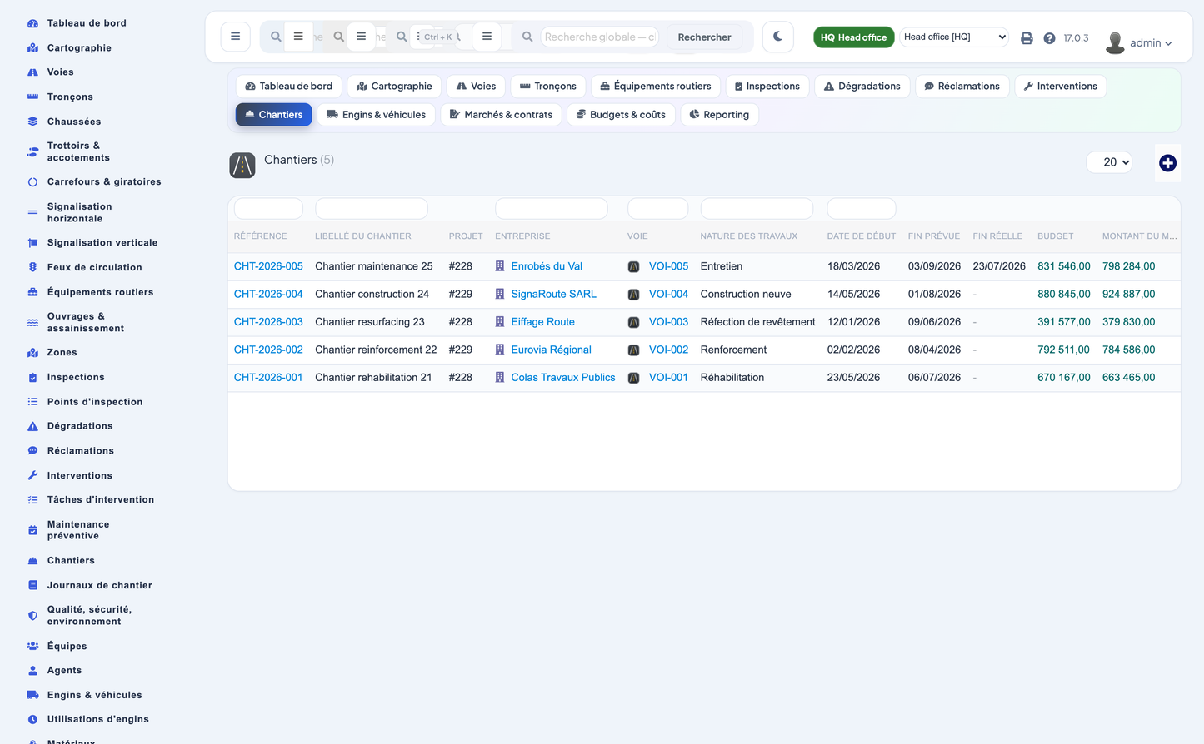Click the Voies road icon in the sidebar
Viewport: 1204px width, 744px height.
click(32, 72)
